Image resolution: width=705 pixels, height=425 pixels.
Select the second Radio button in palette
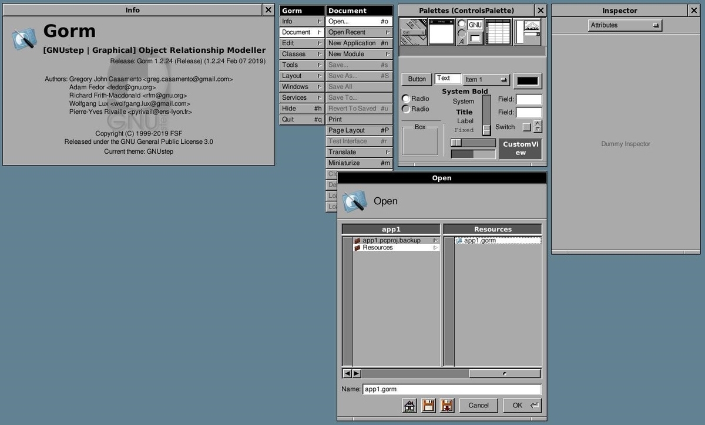click(406, 109)
